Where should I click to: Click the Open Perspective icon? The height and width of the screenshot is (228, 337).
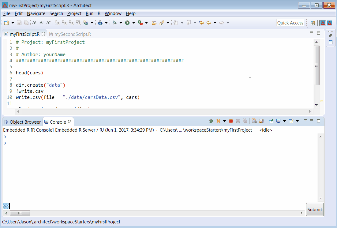tap(313, 23)
